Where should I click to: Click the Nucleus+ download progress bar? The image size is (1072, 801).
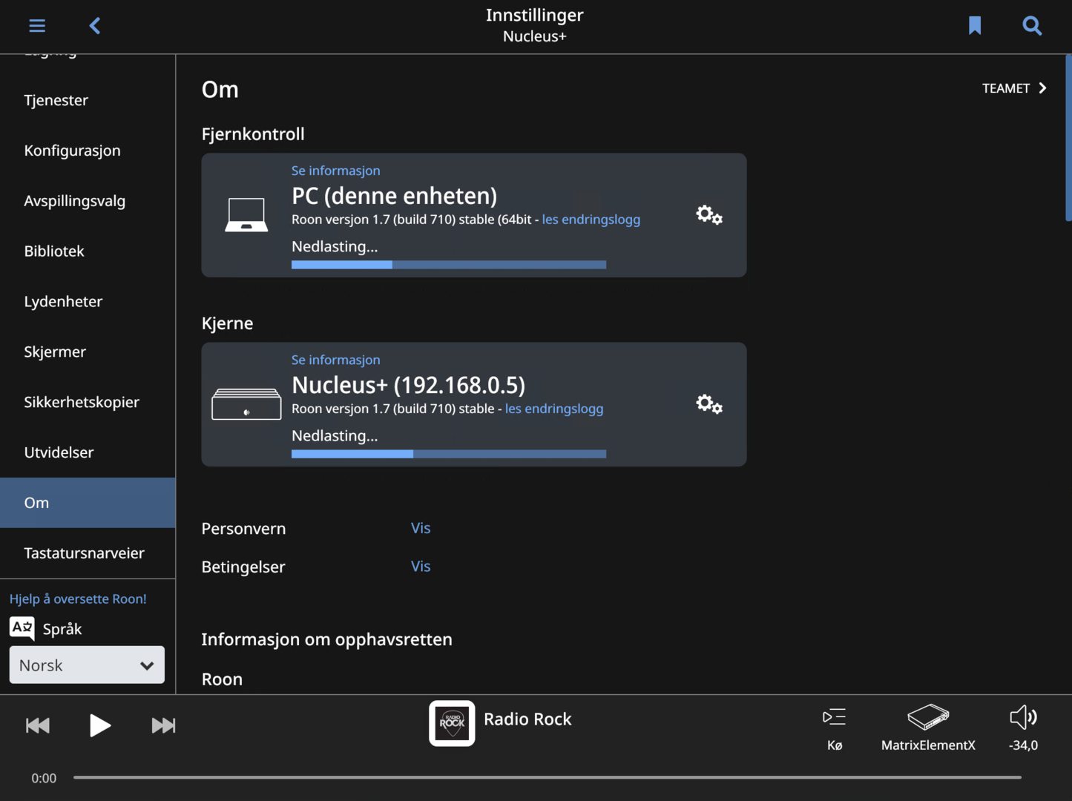(449, 454)
